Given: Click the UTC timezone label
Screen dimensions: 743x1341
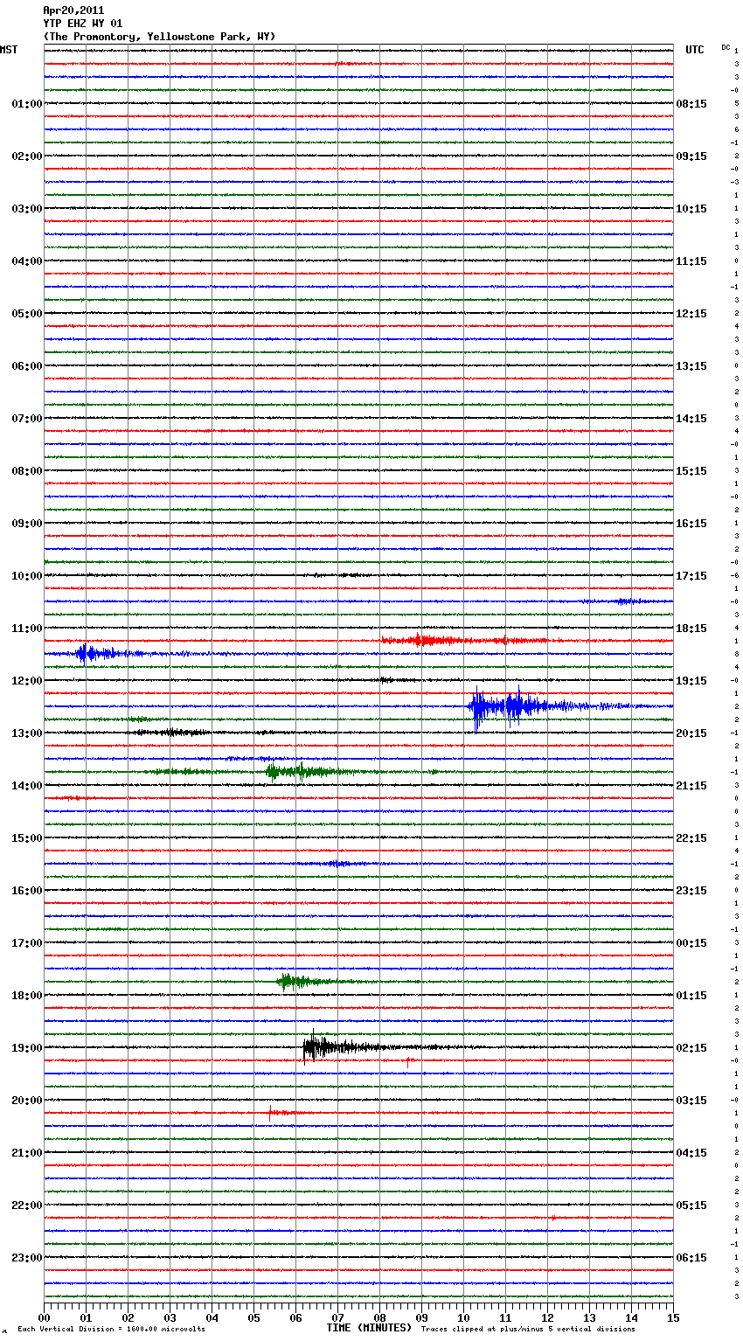Looking at the screenshot, I should (695, 50).
